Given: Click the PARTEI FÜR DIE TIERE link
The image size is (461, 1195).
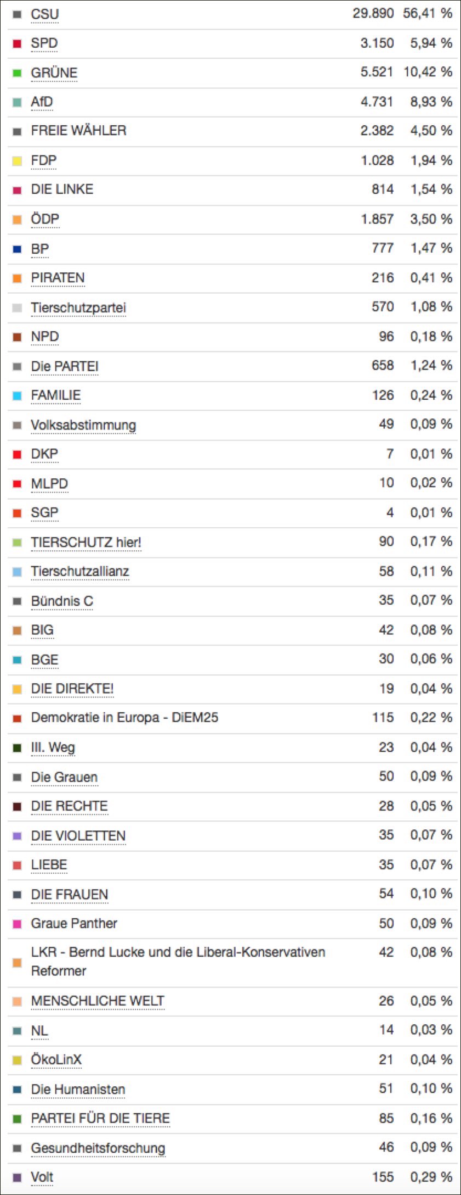Looking at the screenshot, I should 100,1119.
